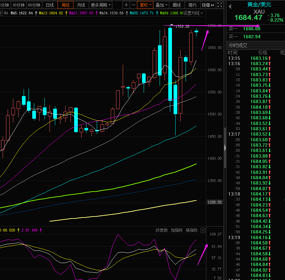The height and width of the screenshot is (280, 285).
Task: Open the 叠加 overlay dropdown
Action: tap(162, 5)
